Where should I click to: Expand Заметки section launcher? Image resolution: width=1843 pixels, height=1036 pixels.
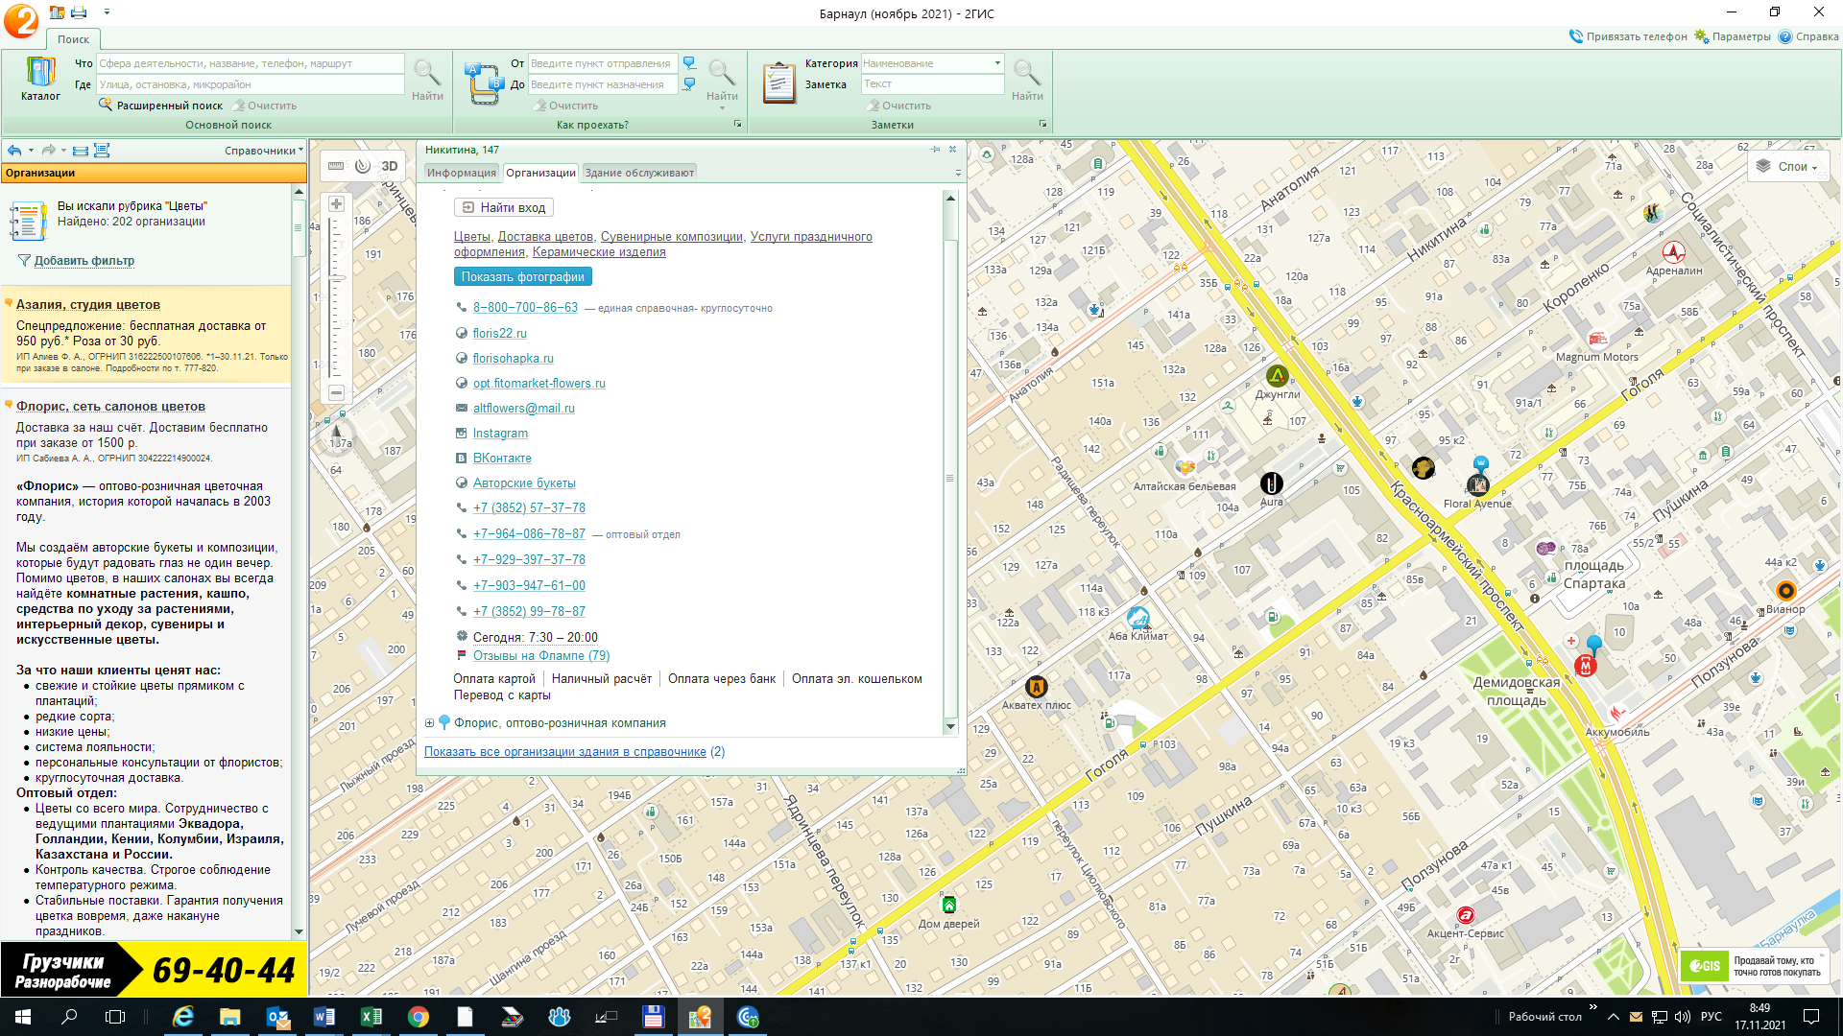click(1042, 125)
